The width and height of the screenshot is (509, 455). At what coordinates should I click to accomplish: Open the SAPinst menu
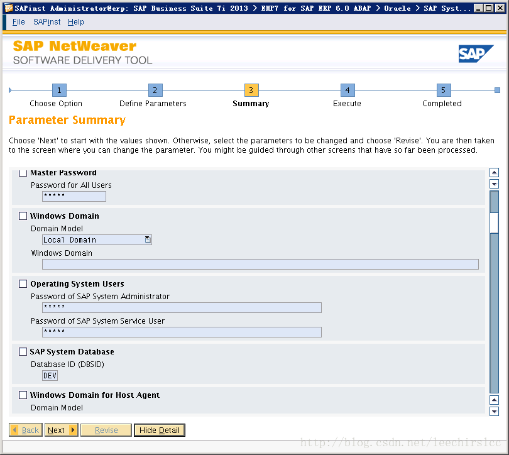click(x=47, y=22)
